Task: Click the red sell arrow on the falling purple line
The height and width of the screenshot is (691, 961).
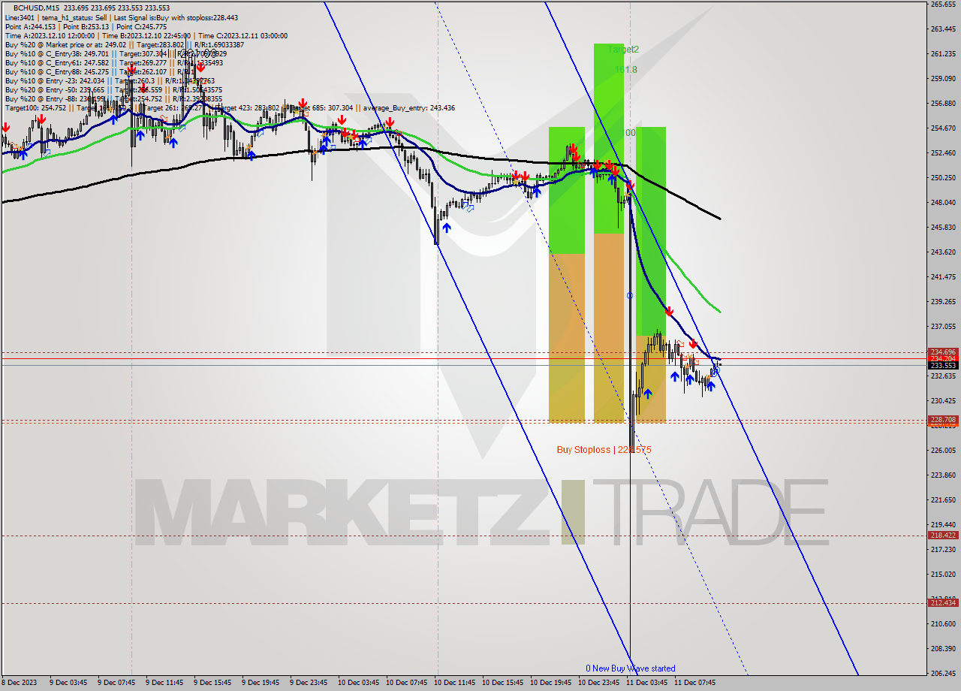Action: click(x=668, y=311)
